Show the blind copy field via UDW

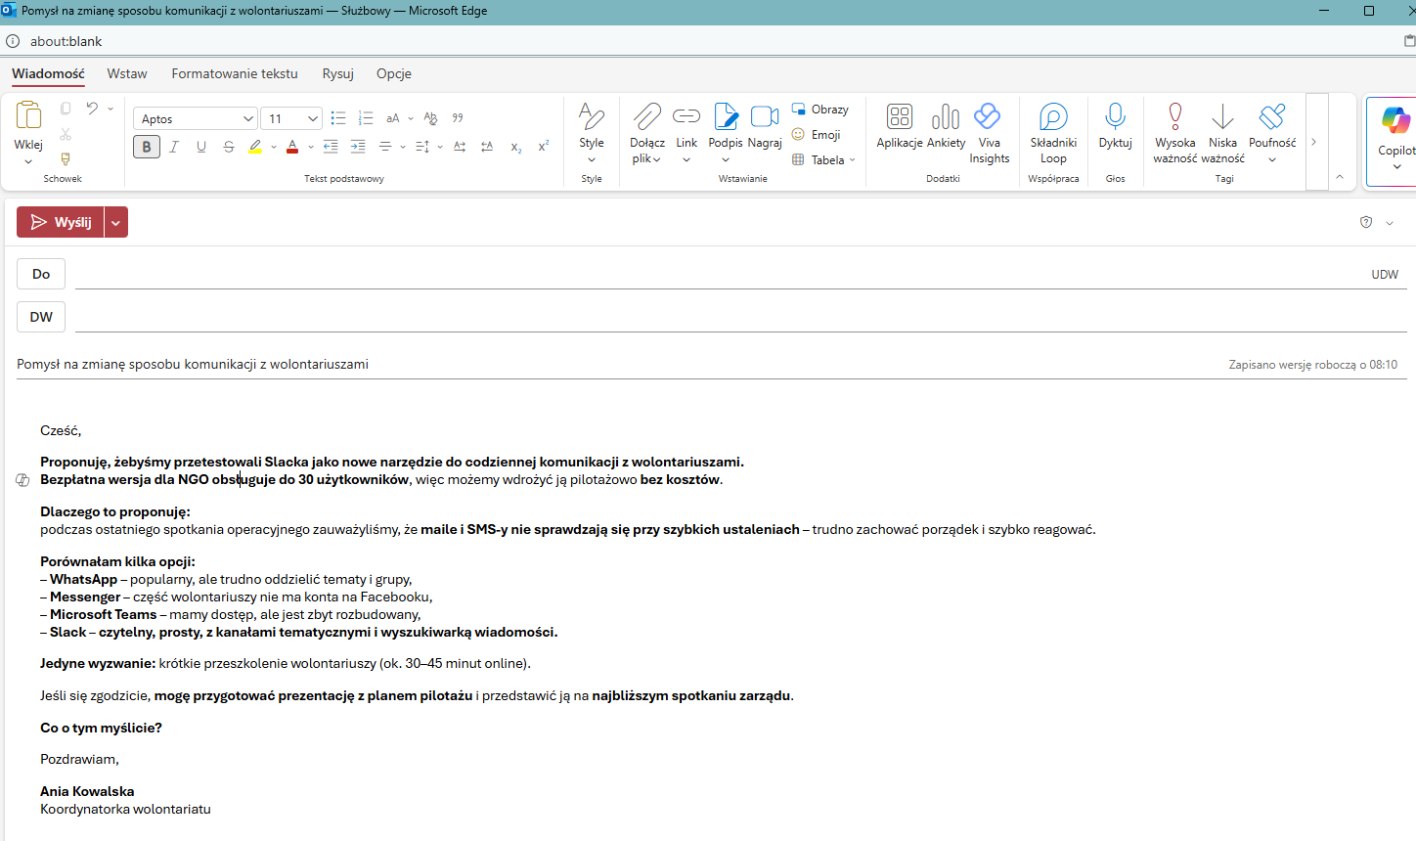[1384, 275]
